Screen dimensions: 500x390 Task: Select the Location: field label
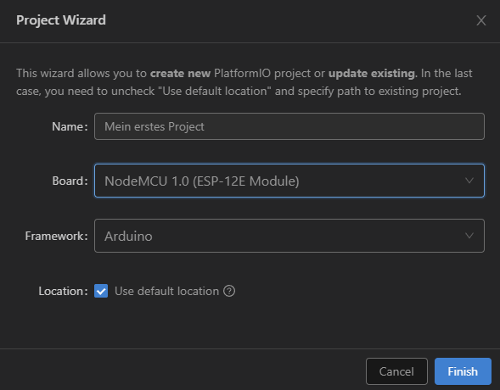pos(63,292)
